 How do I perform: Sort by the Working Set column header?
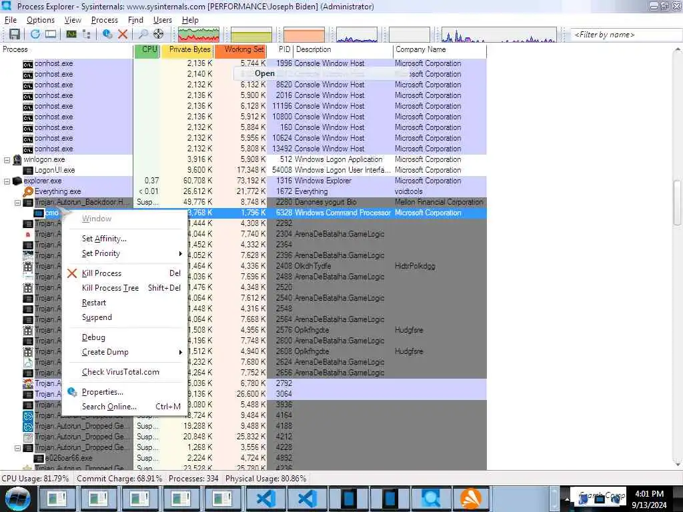click(240, 49)
